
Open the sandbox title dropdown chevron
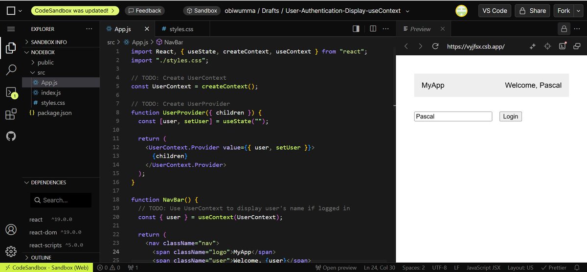click(x=408, y=10)
